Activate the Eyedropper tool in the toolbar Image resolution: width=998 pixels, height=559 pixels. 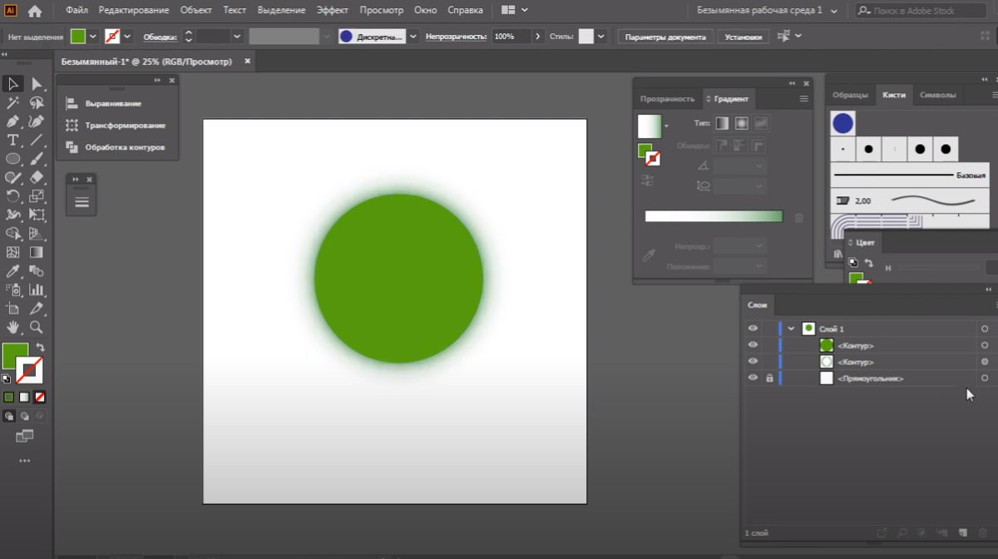tap(13, 271)
